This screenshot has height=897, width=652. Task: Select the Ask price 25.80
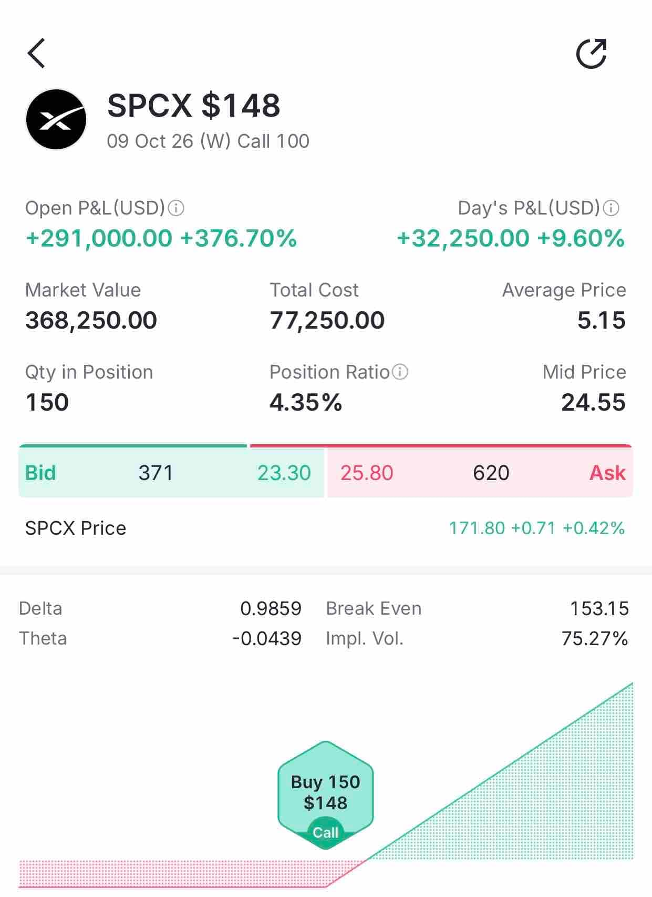[x=367, y=473]
